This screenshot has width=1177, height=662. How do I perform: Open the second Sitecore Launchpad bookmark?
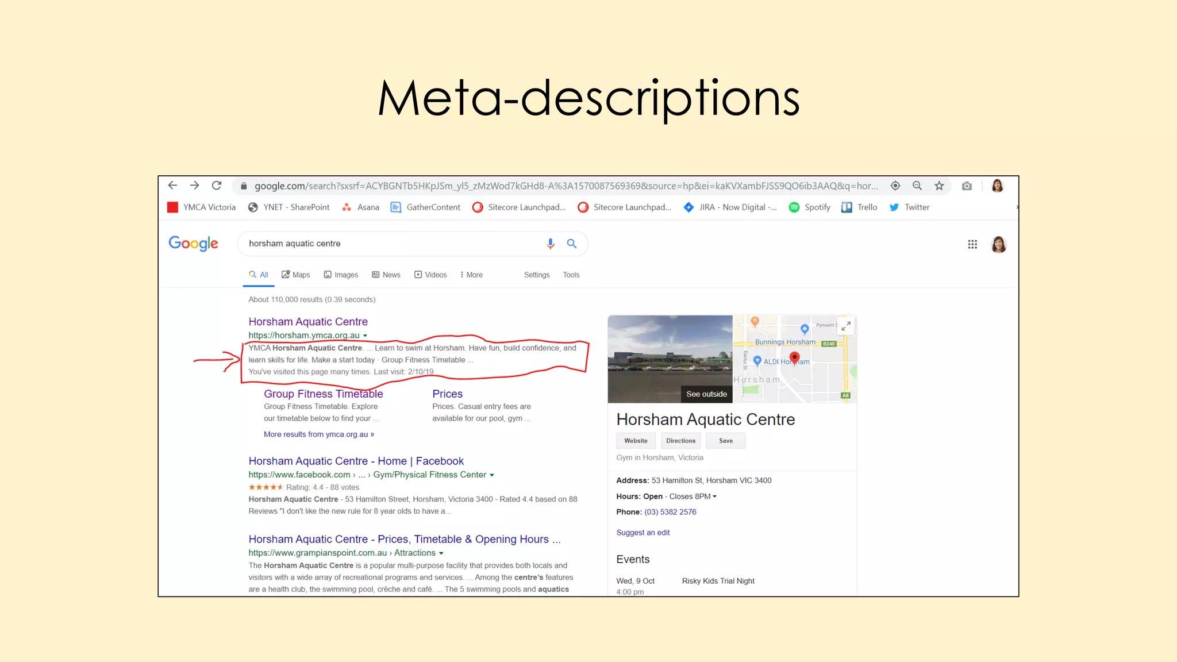[625, 207]
